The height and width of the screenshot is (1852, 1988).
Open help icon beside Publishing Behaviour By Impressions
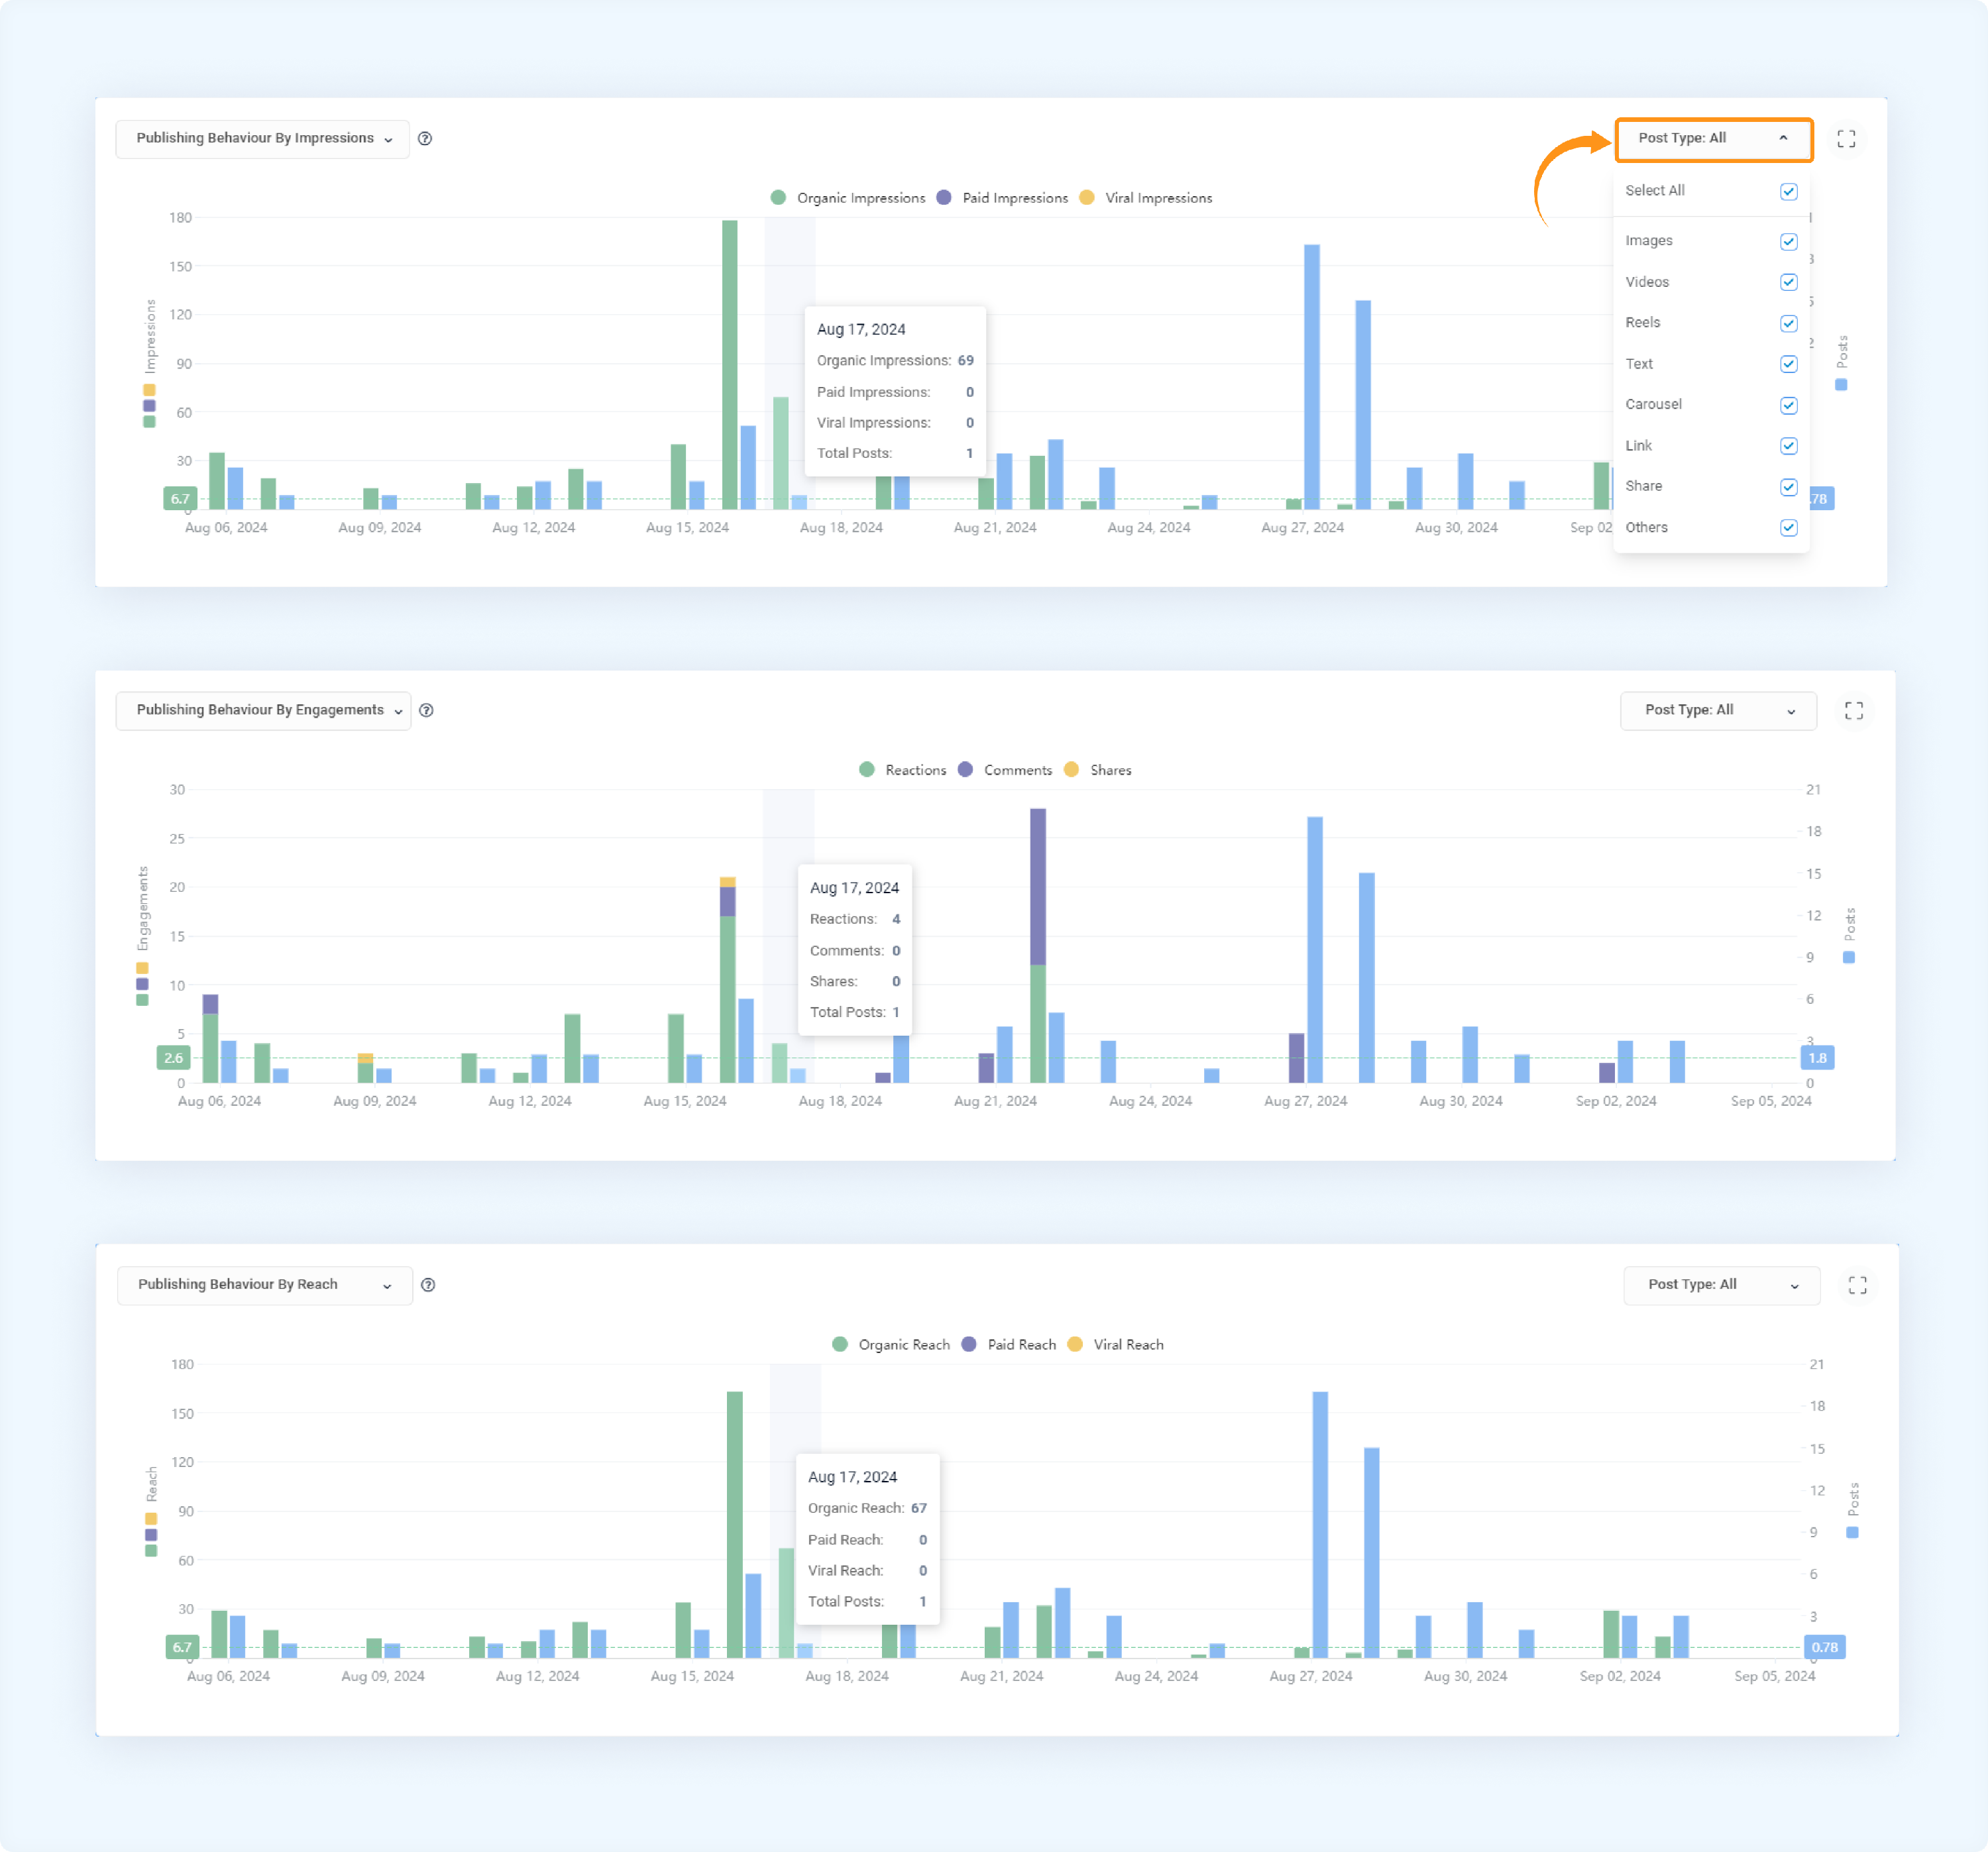coord(425,138)
